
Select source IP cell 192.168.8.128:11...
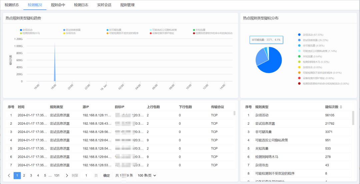pyautogui.click(x=97, y=115)
